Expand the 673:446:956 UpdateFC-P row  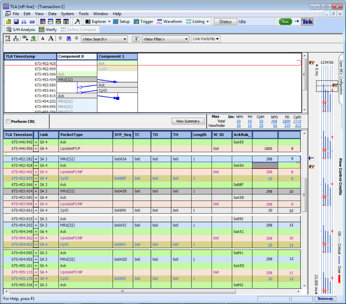[x=36, y=149]
